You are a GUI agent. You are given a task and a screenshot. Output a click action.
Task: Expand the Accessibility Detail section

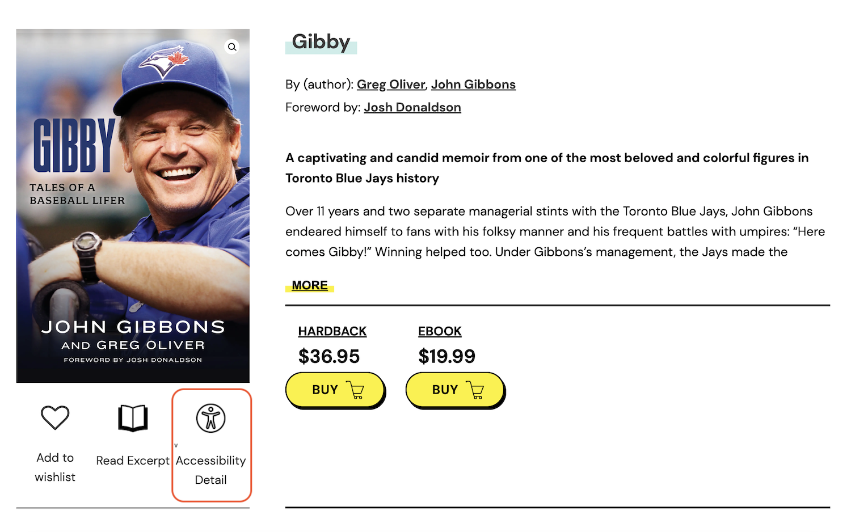(211, 470)
